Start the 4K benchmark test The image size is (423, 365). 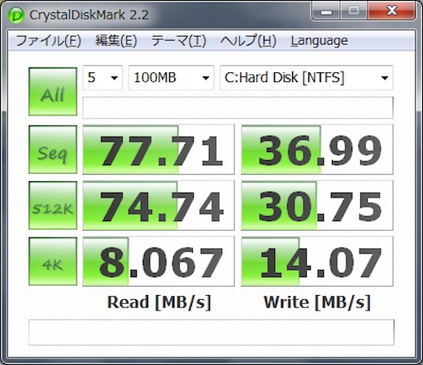(x=53, y=262)
